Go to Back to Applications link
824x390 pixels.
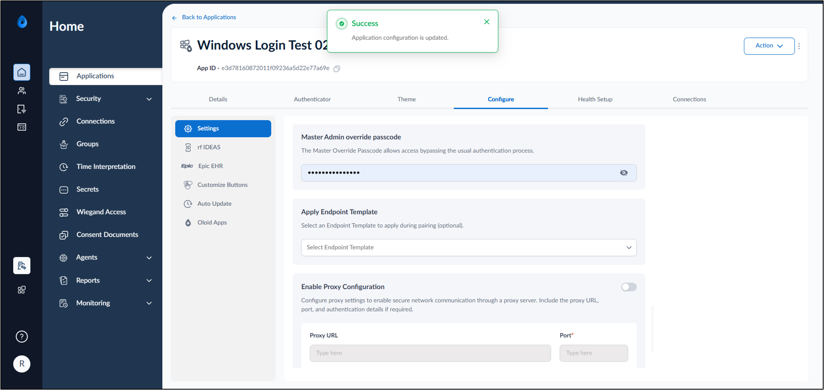[209, 17]
